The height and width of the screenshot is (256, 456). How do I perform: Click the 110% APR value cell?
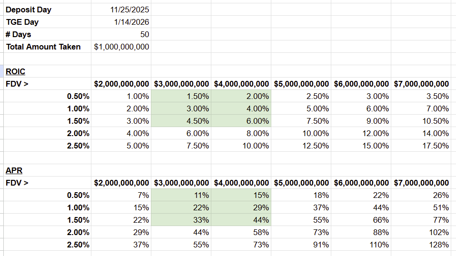[380, 245]
